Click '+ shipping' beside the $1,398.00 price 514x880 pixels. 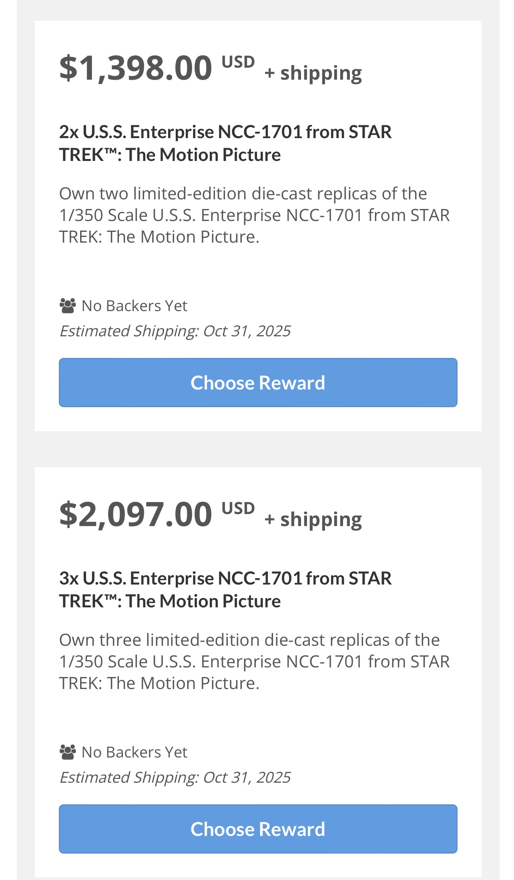[313, 73]
